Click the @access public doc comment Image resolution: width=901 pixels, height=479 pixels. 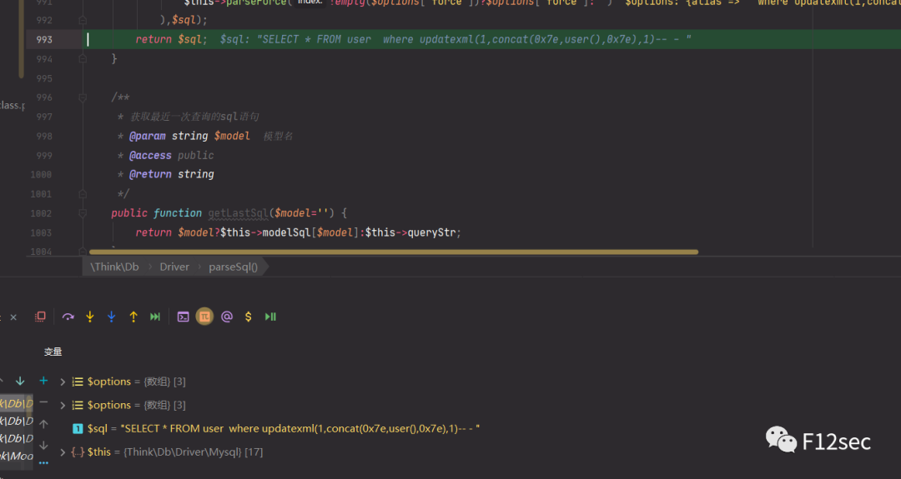(172, 155)
